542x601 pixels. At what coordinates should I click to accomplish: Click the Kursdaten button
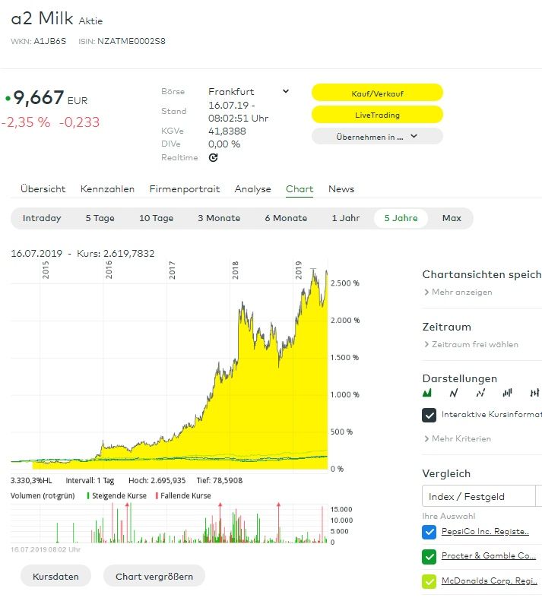pyautogui.click(x=55, y=576)
